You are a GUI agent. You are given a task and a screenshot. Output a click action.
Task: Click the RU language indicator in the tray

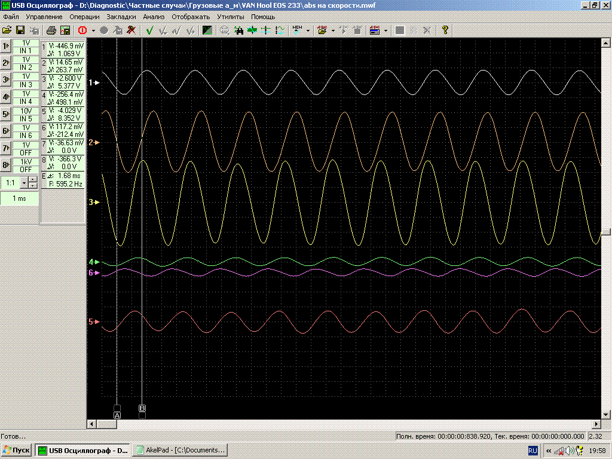point(533,451)
